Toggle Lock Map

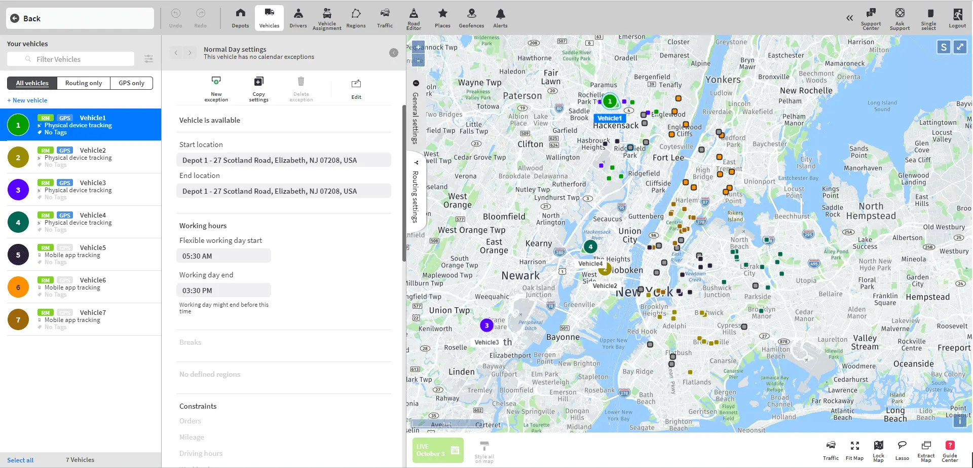[879, 449]
